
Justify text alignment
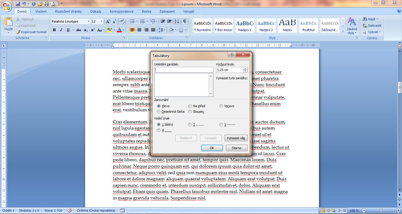(x=153, y=30)
